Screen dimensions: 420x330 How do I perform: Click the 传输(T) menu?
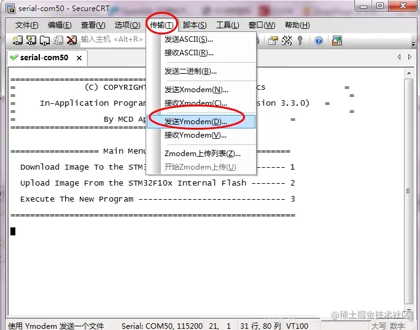161,25
